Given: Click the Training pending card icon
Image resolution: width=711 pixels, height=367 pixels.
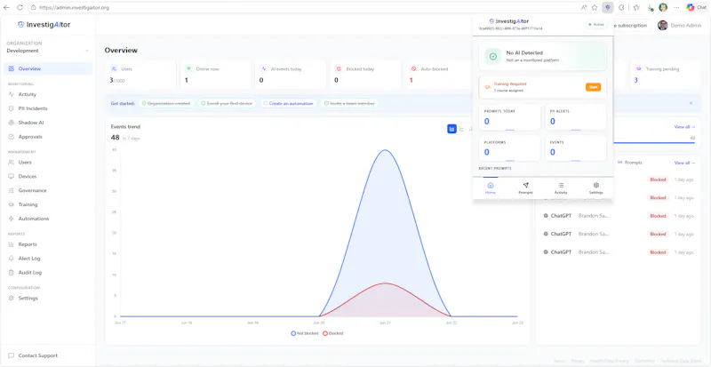Looking at the screenshot, I should [638, 69].
